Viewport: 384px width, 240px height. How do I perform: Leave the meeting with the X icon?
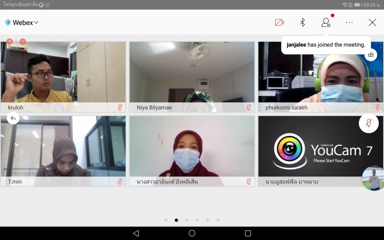tap(372, 23)
